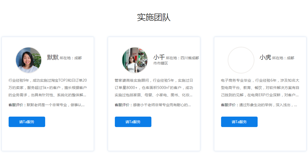Open 默默's profile photo
The width and height of the screenshot is (308, 162).
[x=29, y=60]
